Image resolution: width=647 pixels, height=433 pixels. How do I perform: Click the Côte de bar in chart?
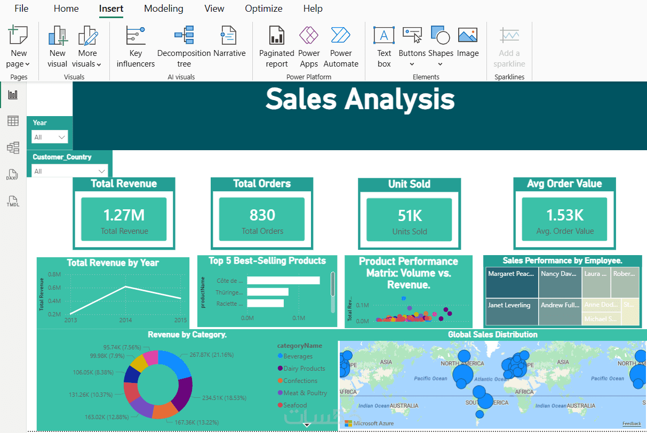tap(283, 281)
